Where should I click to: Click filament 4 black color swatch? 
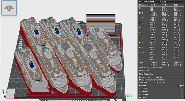coord(140,23)
